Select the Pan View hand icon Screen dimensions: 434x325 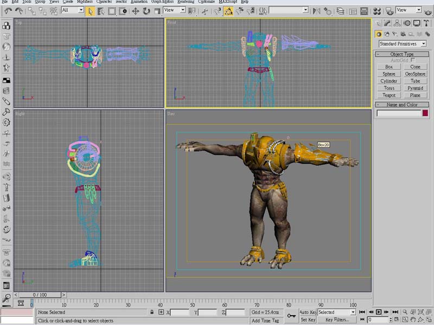coord(413,320)
